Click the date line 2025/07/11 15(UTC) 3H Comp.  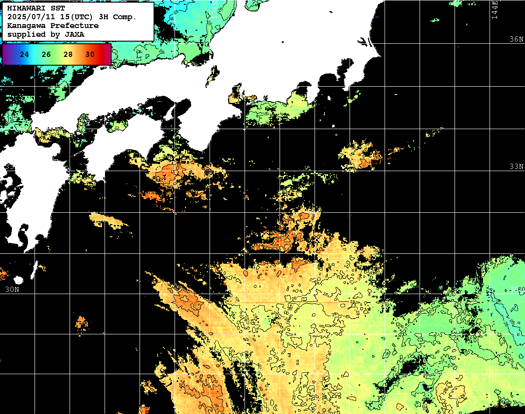[x=72, y=17]
